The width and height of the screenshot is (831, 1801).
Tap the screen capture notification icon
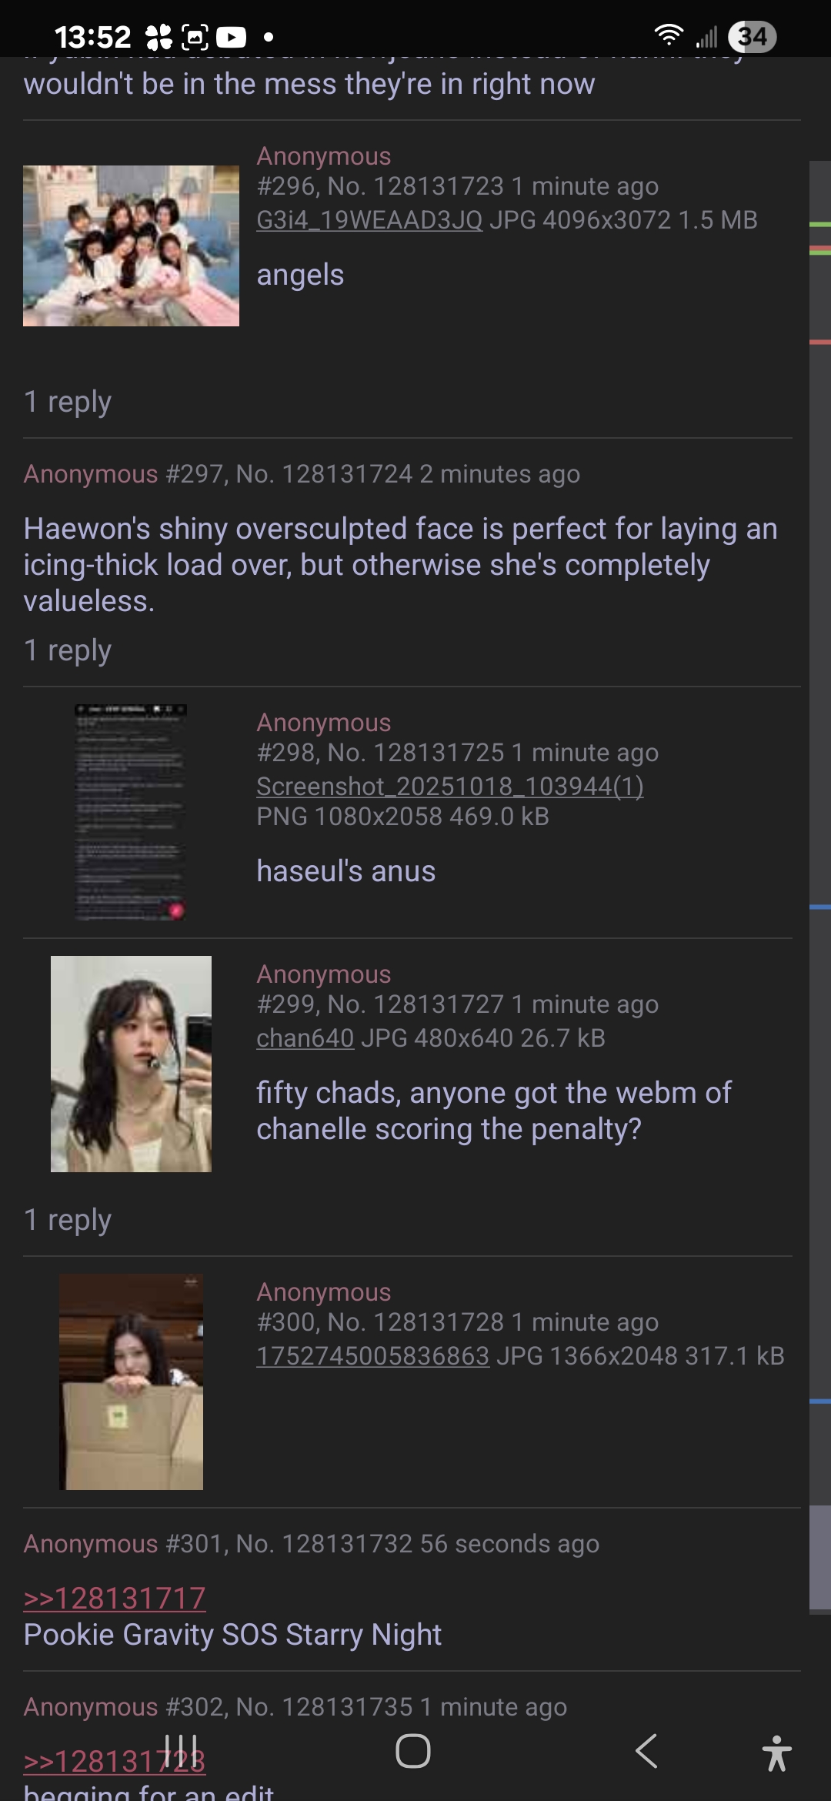(195, 37)
